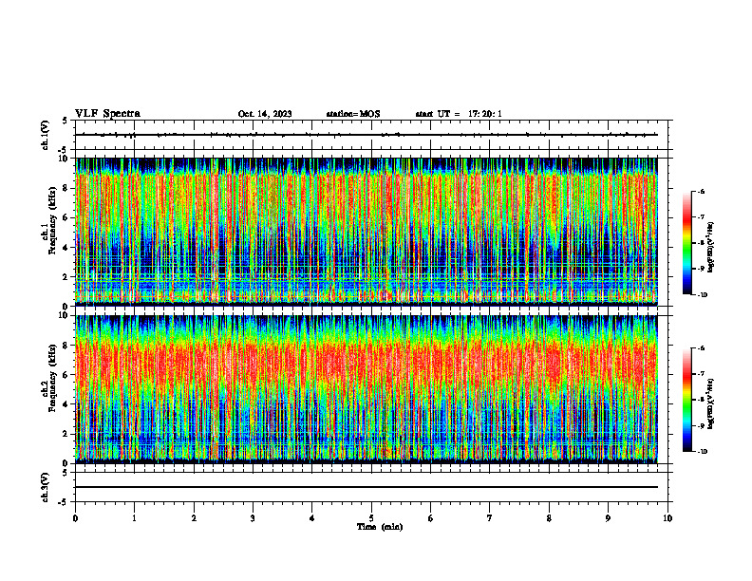Click the flat ch.3 voltage trace
Screen dimensions: 752x581
pos(367,487)
